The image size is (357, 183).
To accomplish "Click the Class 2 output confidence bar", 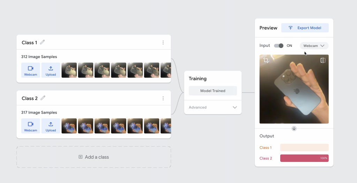I will (x=304, y=158).
